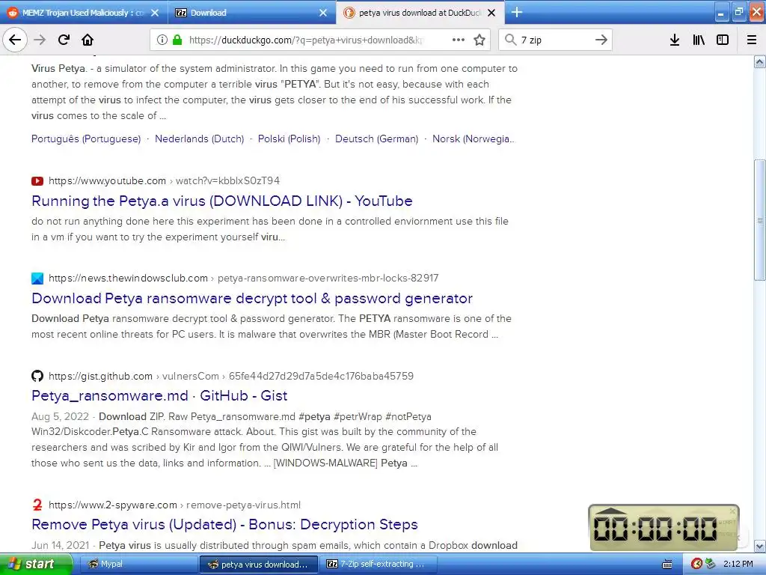The width and height of the screenshot is (766, 575).
Task: Switch to the Download tab
Action: coord(251,13)
